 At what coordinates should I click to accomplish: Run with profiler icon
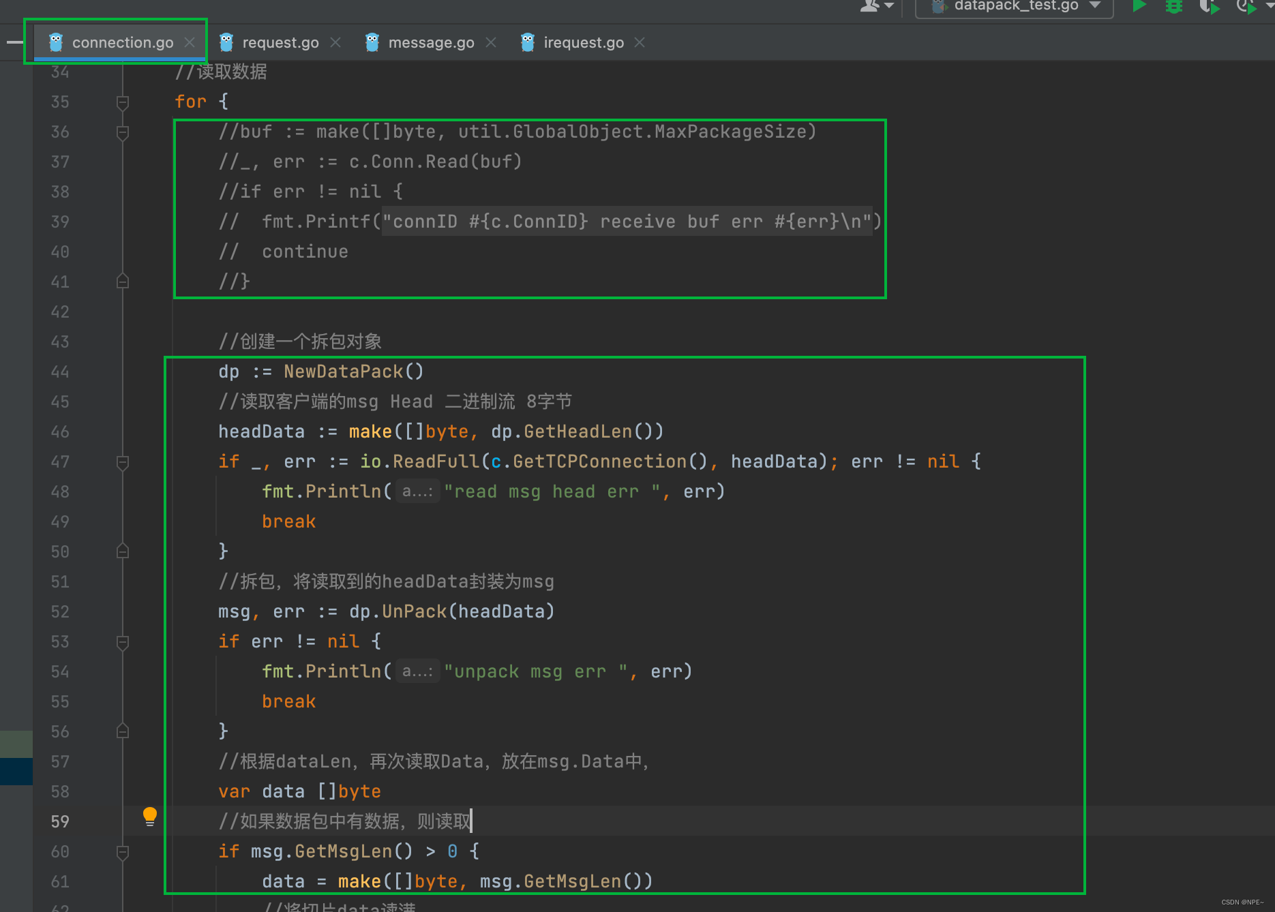[x=1246, y=6]
